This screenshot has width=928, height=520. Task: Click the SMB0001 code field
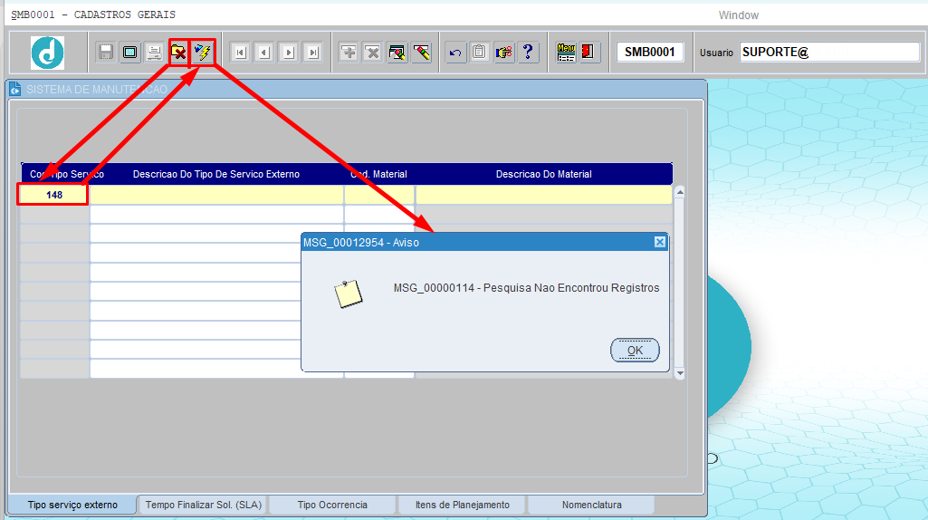click(x=650, y=53)
